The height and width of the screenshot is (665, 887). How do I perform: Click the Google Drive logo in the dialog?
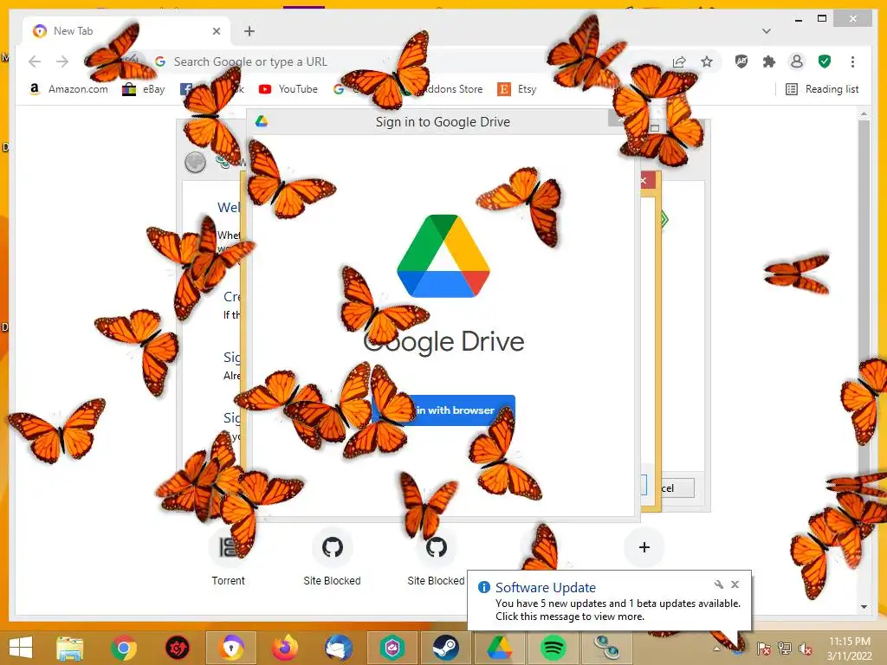pos(443,256)
